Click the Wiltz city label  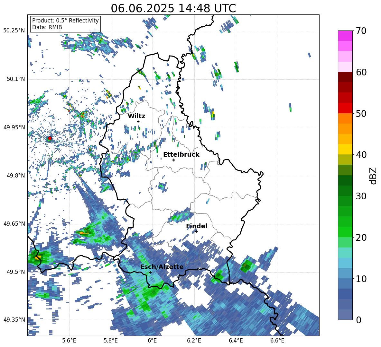pos(136,116)
